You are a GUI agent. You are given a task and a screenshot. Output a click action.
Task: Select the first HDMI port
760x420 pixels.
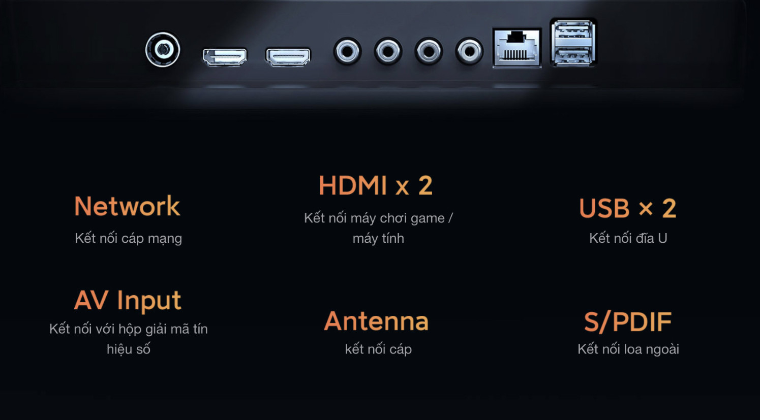[x=225, y=56]
